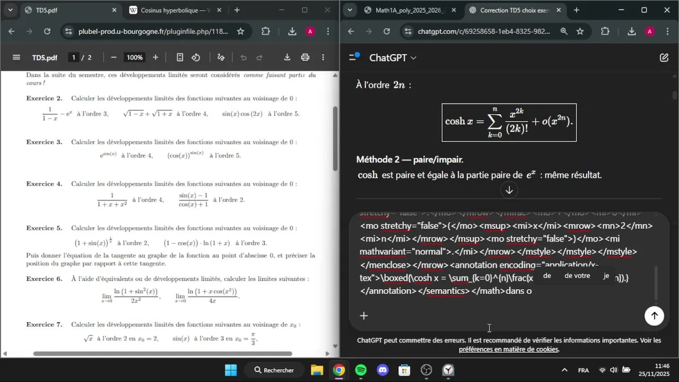Open zoom indicator in ChatGPT address bar

click(x=563, y=31)
